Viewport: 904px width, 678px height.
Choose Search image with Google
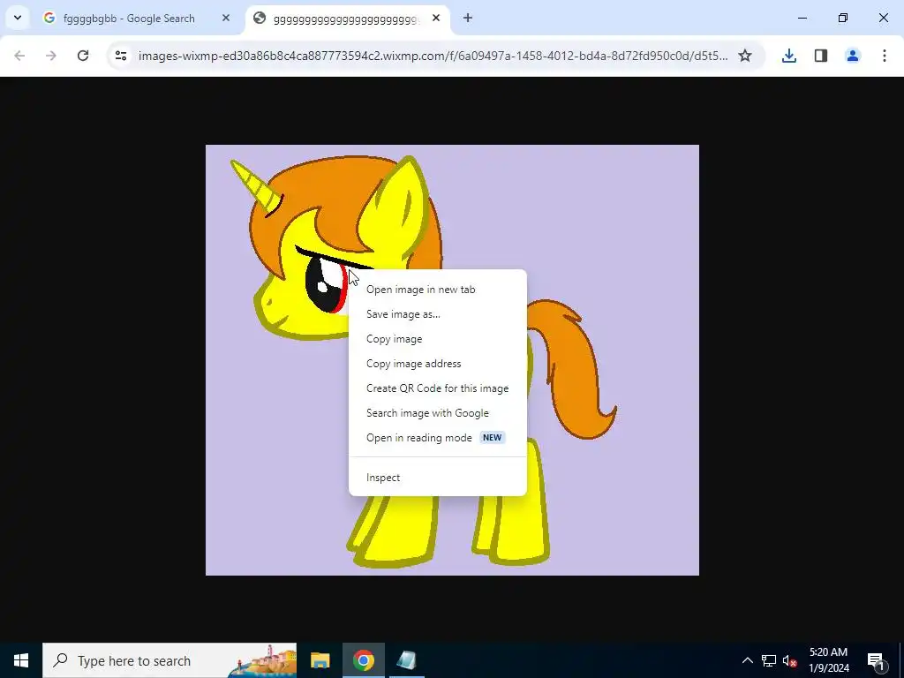pyautogui.click(x=438, y=413)
